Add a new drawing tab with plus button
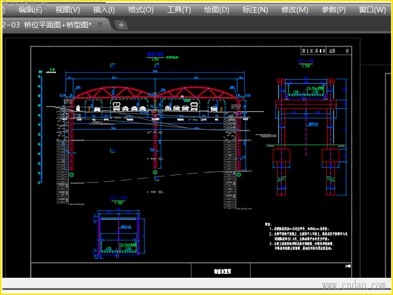The image size is (393, 295). [x=121, y=25]
